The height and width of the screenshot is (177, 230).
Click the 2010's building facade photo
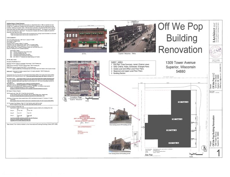tap(85, 40)
